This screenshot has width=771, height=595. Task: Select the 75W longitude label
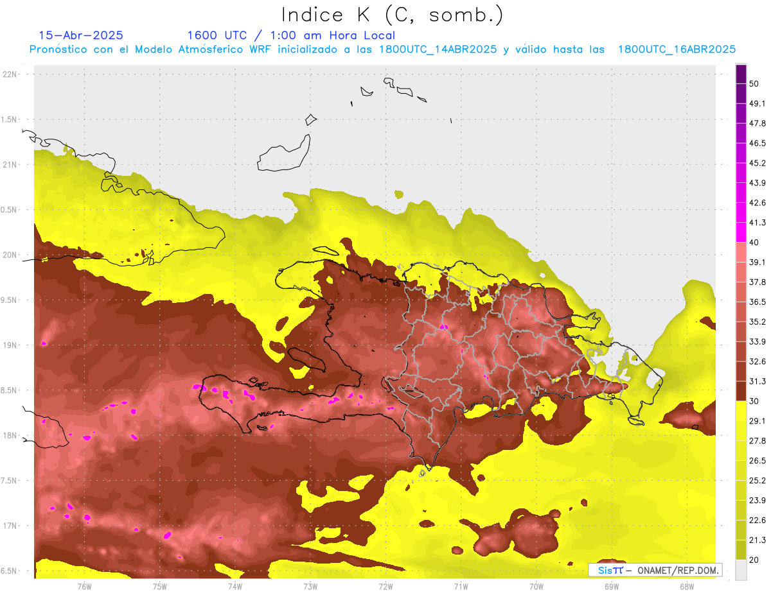coord(160,586)
